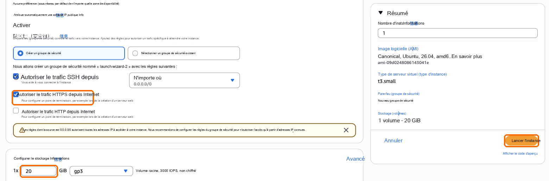The image size is (549, 181).
Task: Open 'Stockage (volumes)' summary link
Action: (x=392, y=114)
